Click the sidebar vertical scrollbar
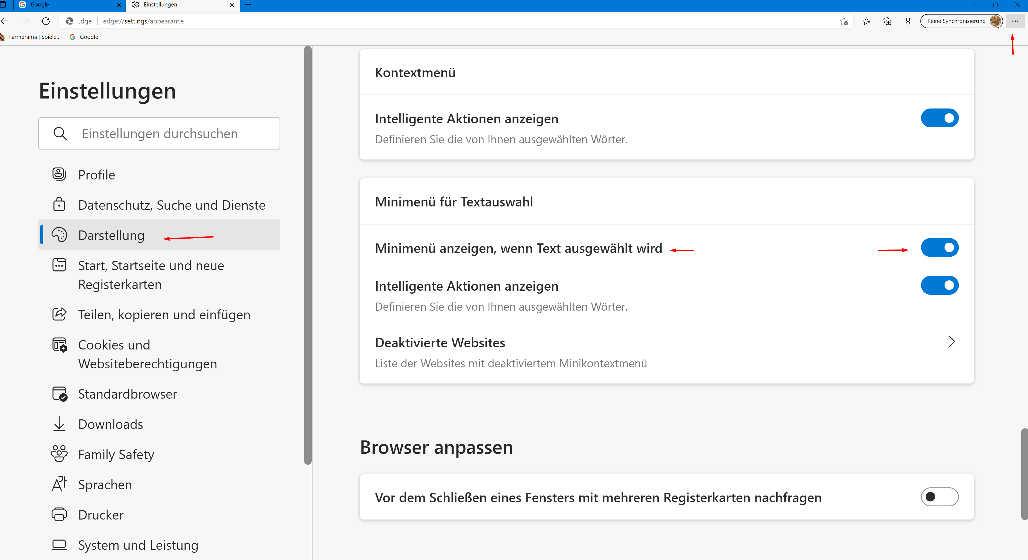Image resolution: width=1028 pixels, height=560 pixels. coord(307,255)
